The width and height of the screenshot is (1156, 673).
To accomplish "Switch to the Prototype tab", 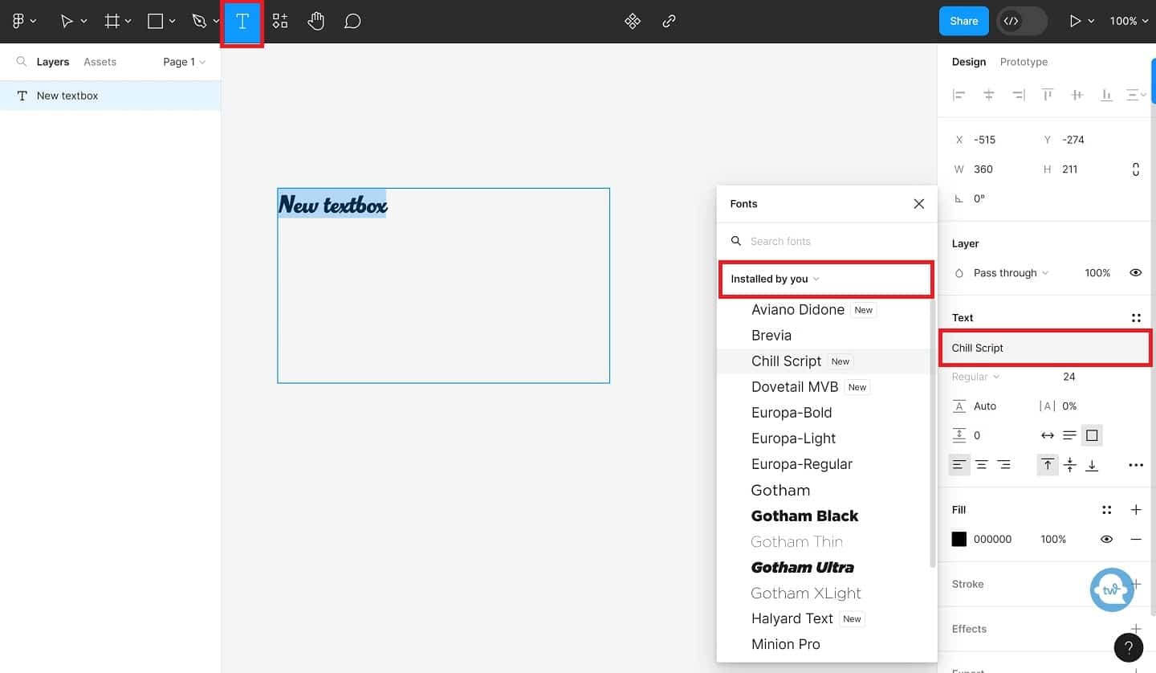I will pos(1024,62).
